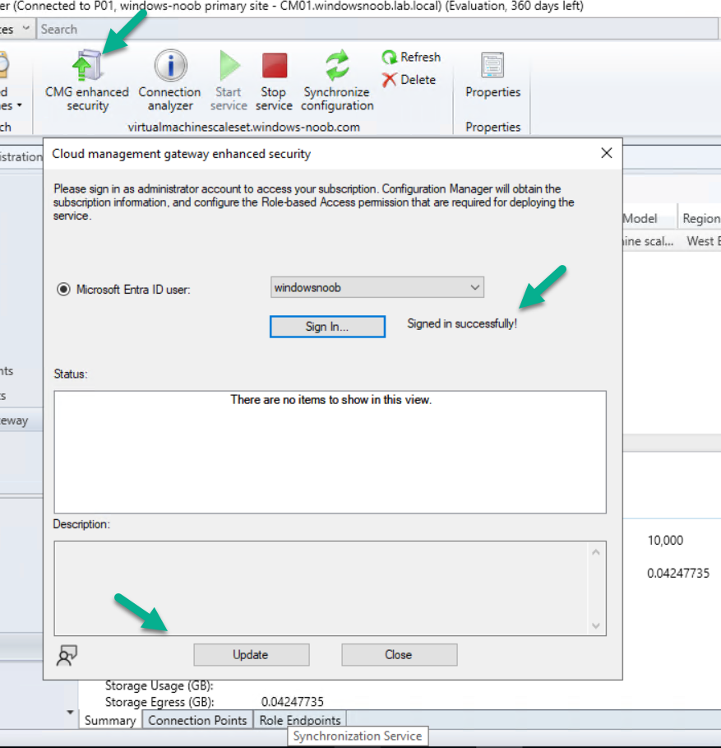This screenshot has height=748, width=721.
Task: Expand the dropdown chevron left of Search
Action: tap(26, 29)
